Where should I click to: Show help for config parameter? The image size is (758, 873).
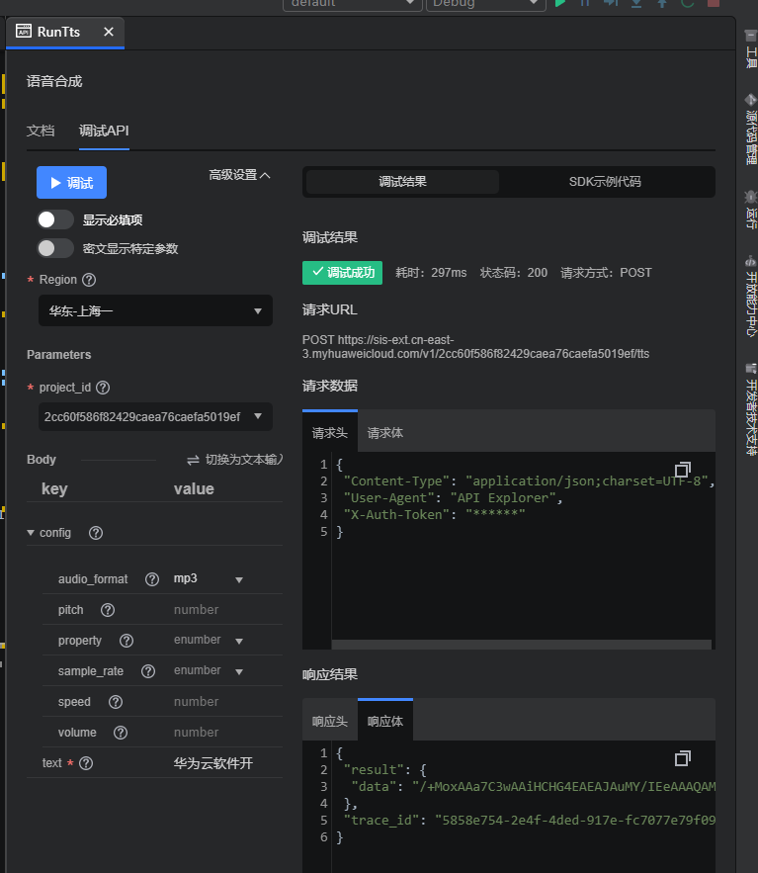[x=96, y=533]
